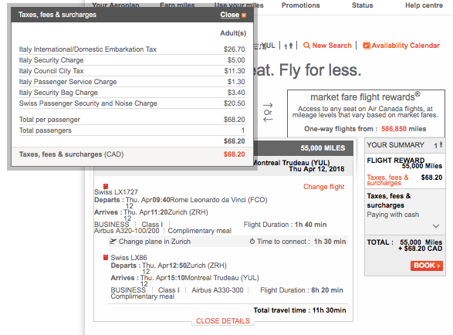Select the market fare flight rewards box
Screen dimensions: 453x335
[x=366, y=113]
